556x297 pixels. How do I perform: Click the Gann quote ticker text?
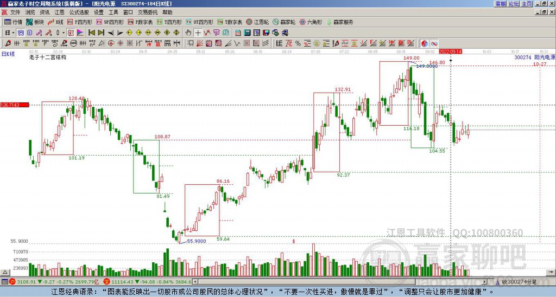273,292
